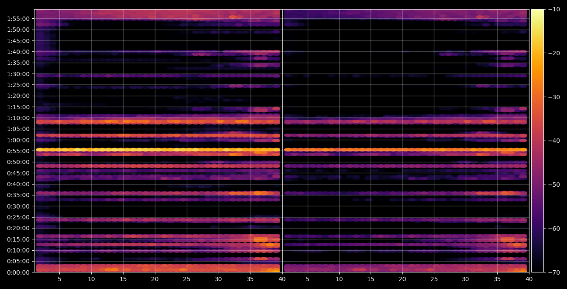This screenshot has height=289, width=567.
Task: Click the 0:40:00 y-axis time label
Action: pyautogui.click(x=18, y=184)
